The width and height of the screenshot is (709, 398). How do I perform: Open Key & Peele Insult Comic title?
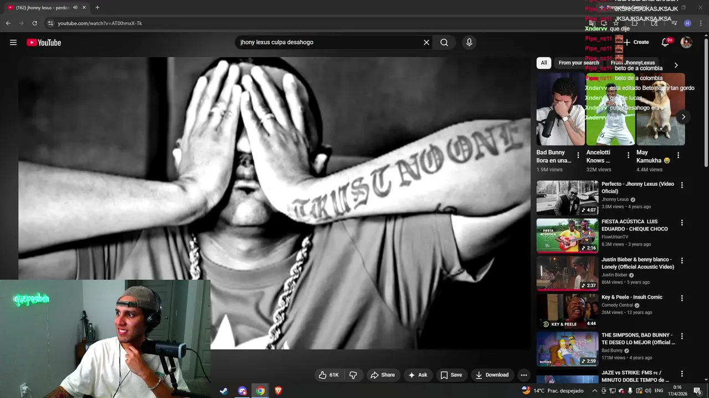coord(632,297)
